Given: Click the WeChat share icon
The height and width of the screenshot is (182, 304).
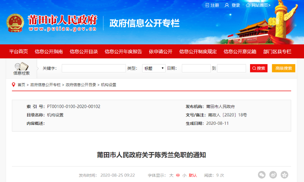Looking at the screenshot, I should 261,175.
